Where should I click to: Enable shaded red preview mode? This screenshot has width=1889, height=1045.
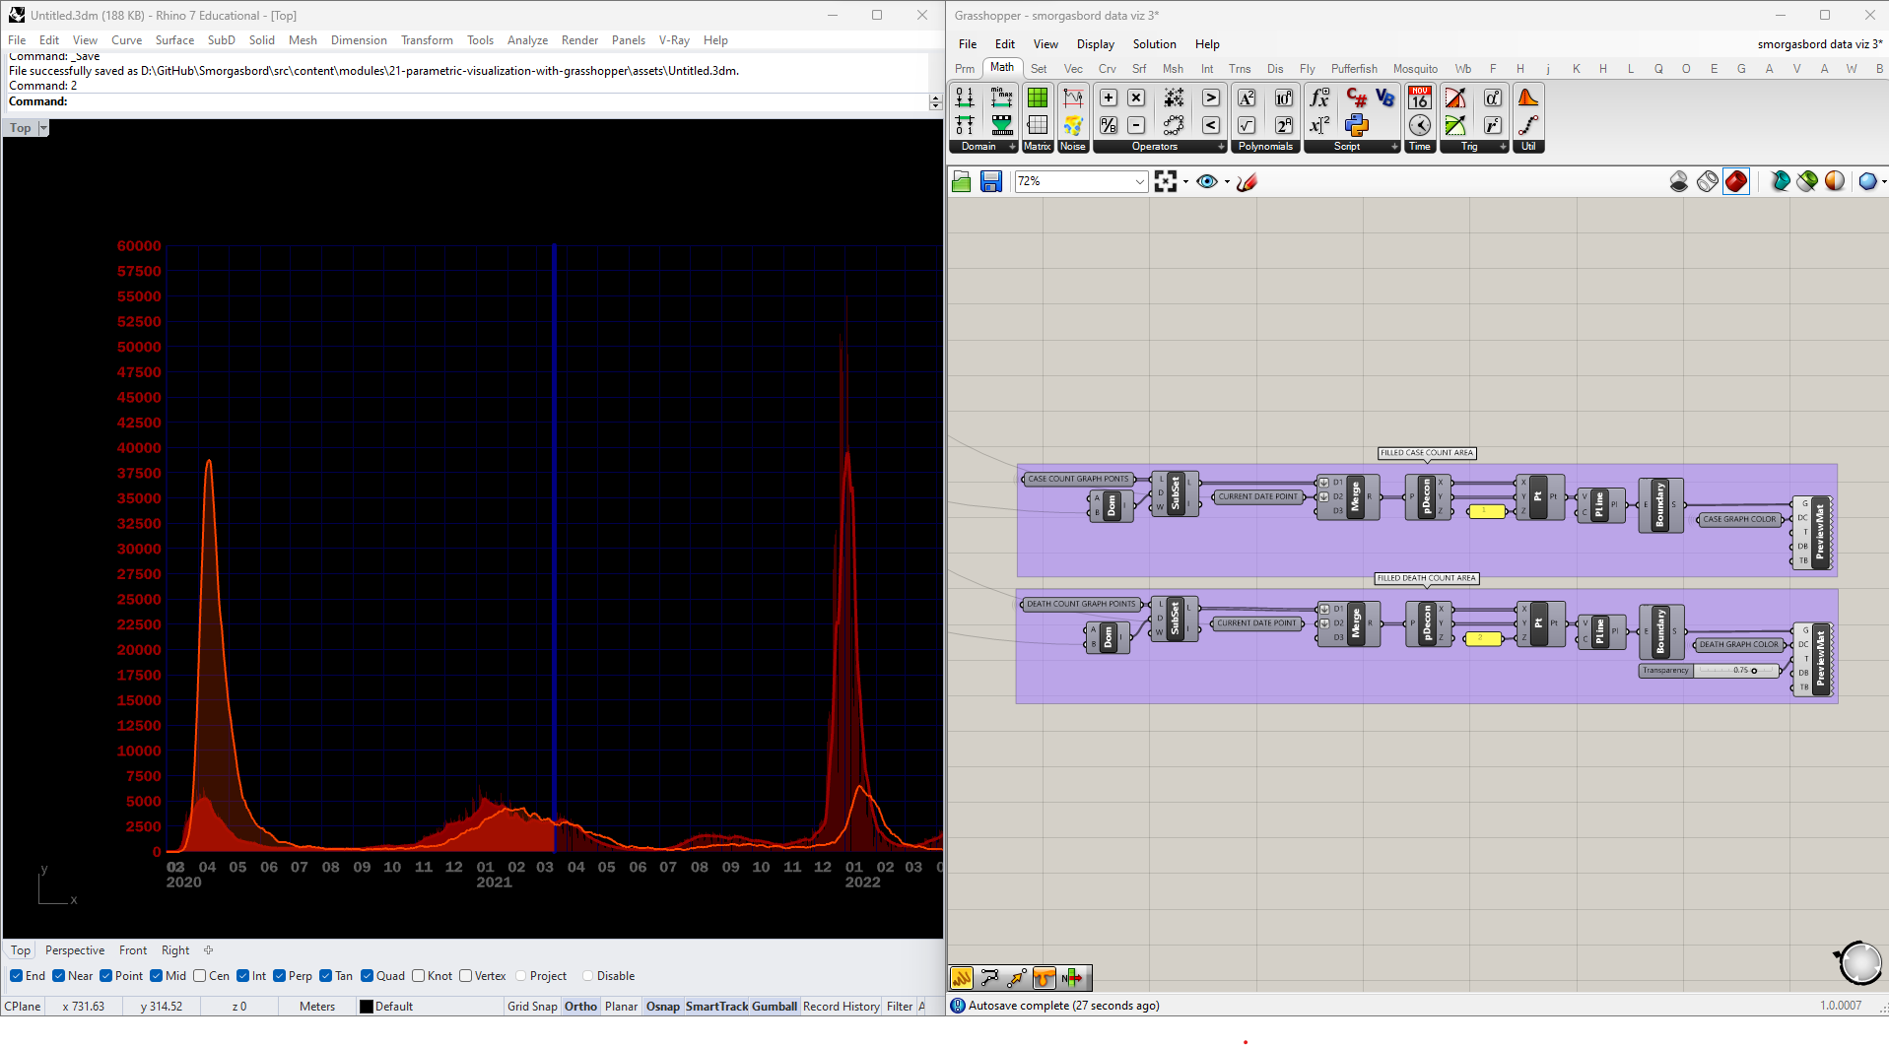1736,181
